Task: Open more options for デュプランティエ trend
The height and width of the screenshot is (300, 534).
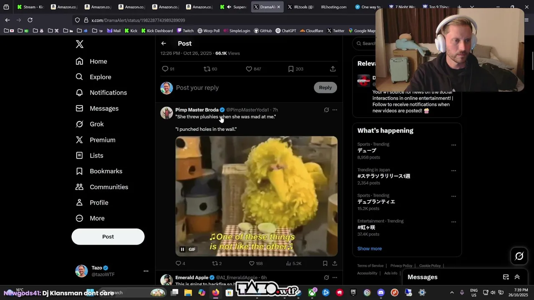Action: (453, 196)
